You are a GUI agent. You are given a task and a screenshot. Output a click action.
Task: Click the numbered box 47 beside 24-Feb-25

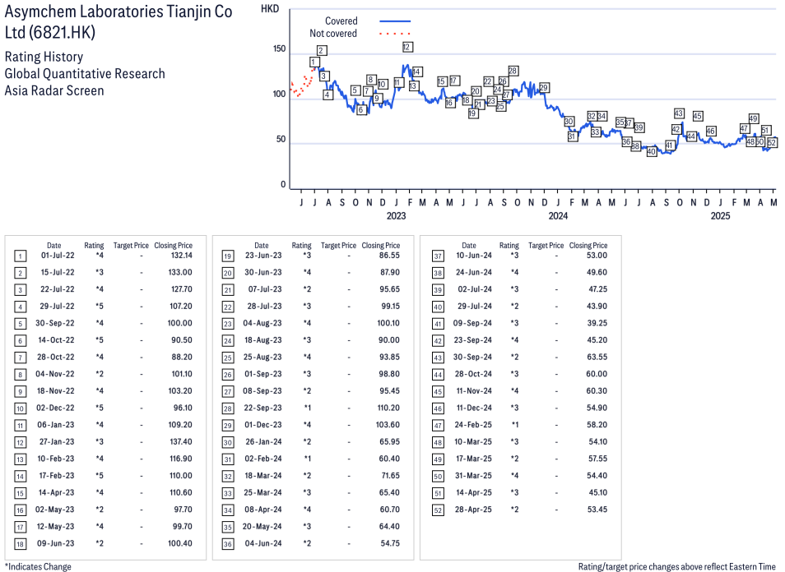[x=438, y=426]
